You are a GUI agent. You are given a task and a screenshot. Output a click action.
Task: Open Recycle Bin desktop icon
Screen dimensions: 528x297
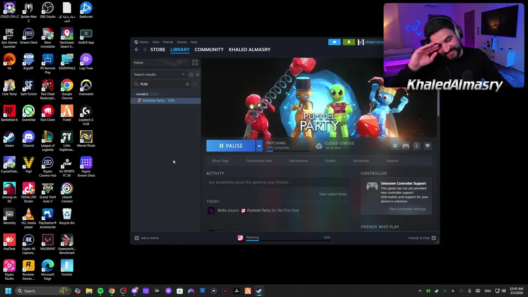click(x=67, y=217)
